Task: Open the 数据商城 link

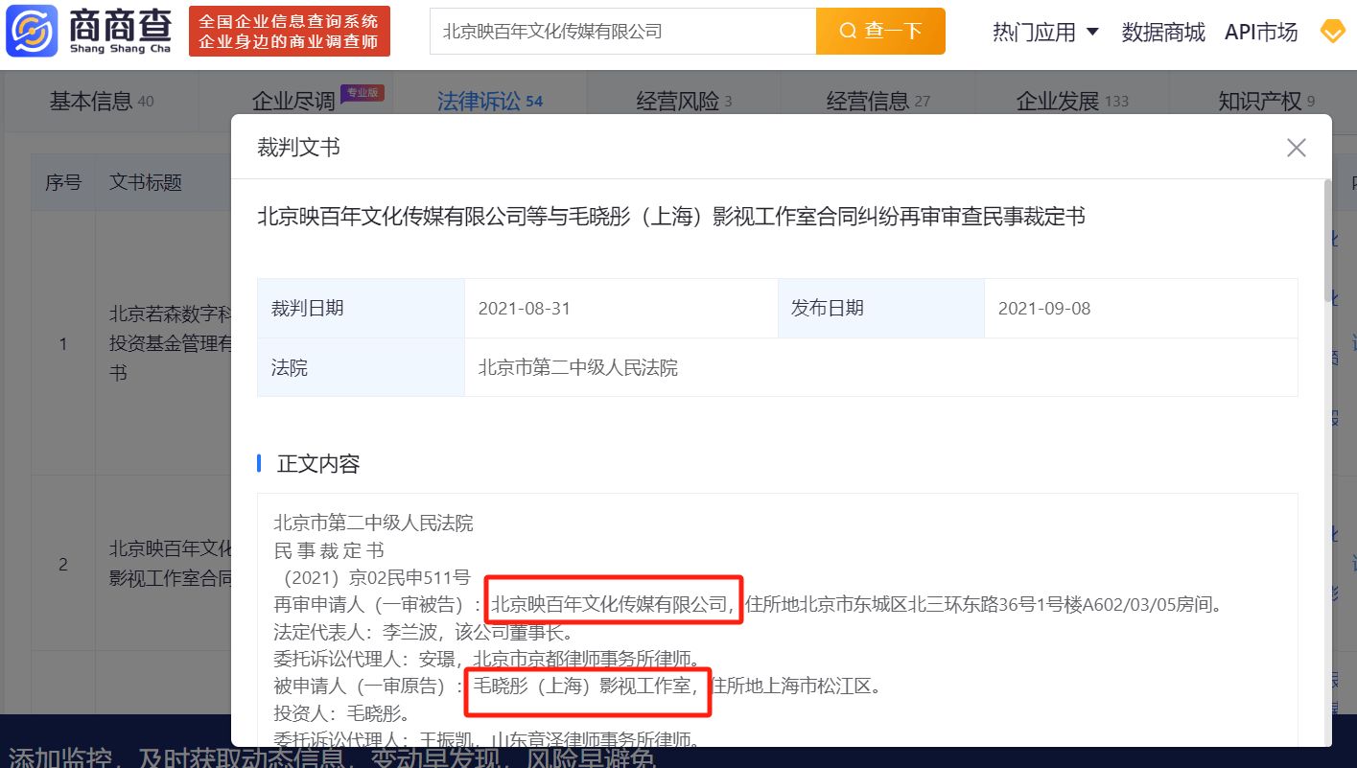Action: [x=1163, y=32]
